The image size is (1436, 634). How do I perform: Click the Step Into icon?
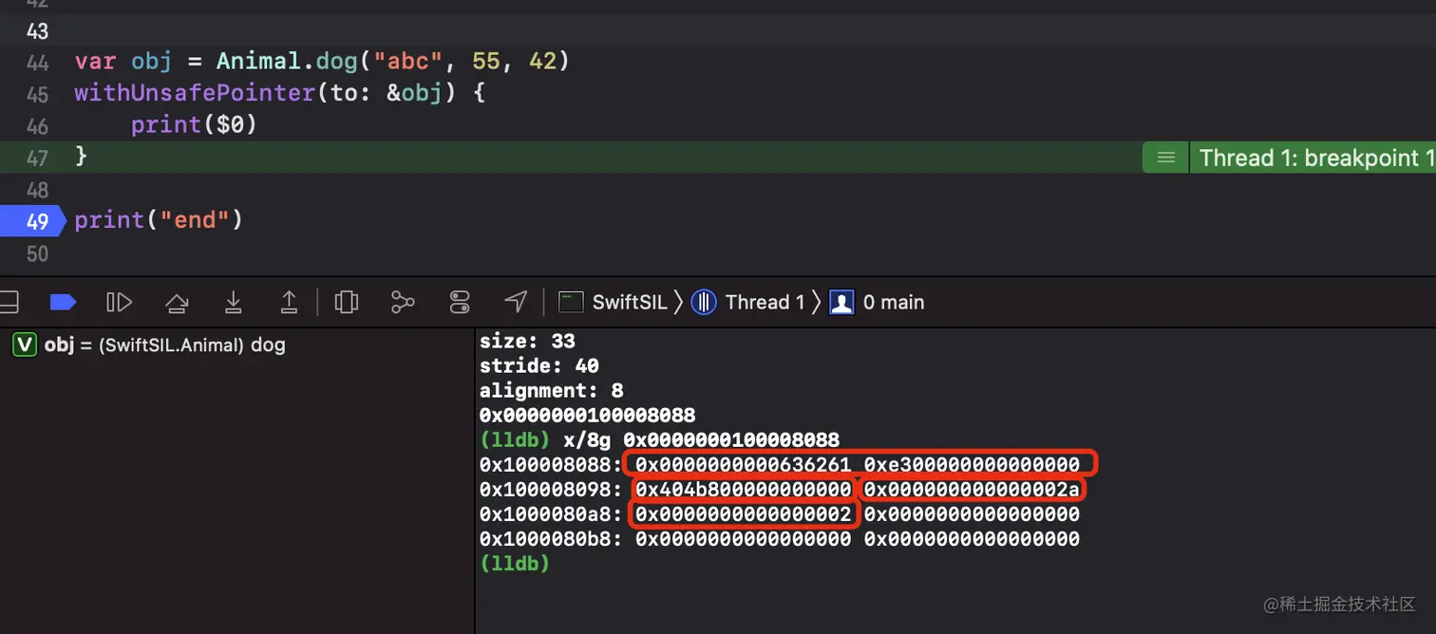(233, 303)
